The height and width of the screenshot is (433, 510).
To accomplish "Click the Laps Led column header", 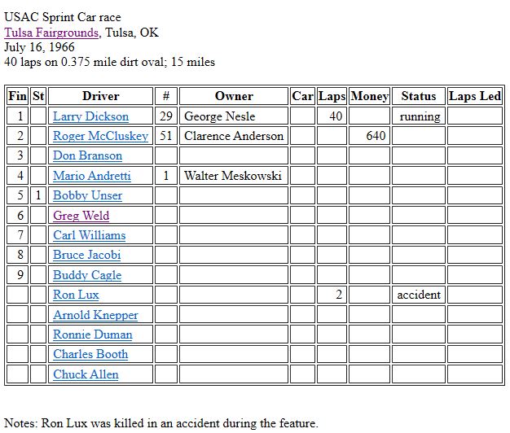I will click(x=474, y=96).
